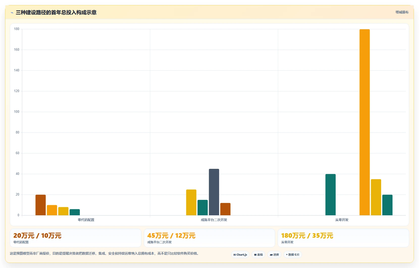Screen dimensions: 419x268
Task: Click the 0 y-axis tick label
Action: 18,215
